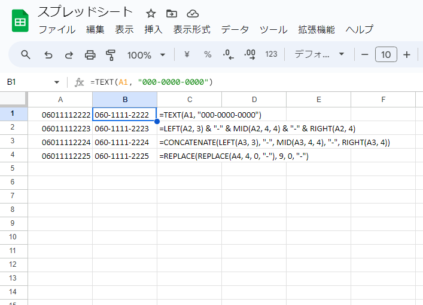423x305 pixels.
Task: Decrease font size with minus button
Action: [x=365, y=55]
